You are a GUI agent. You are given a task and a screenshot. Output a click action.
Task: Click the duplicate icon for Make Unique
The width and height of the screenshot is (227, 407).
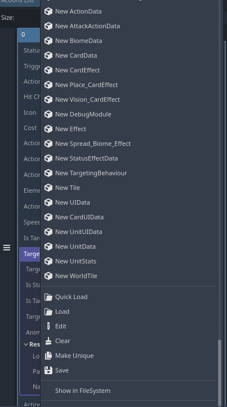pos(48,356)
